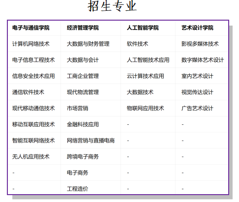This screenshot has width=239, height=202.
Task: Select the 人工智能技术应用 entry
Action: tap(148, 60)
